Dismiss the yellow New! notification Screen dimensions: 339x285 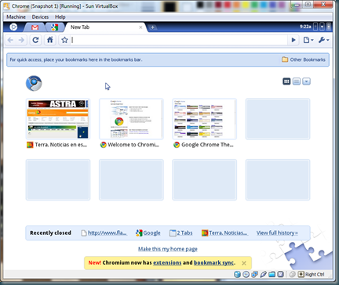[244, 263]
